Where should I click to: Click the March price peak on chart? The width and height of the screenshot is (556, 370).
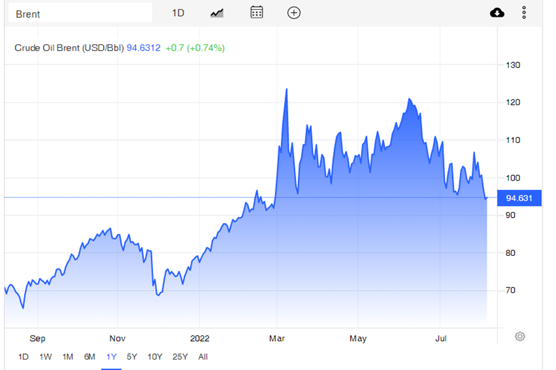pos(287,89)
